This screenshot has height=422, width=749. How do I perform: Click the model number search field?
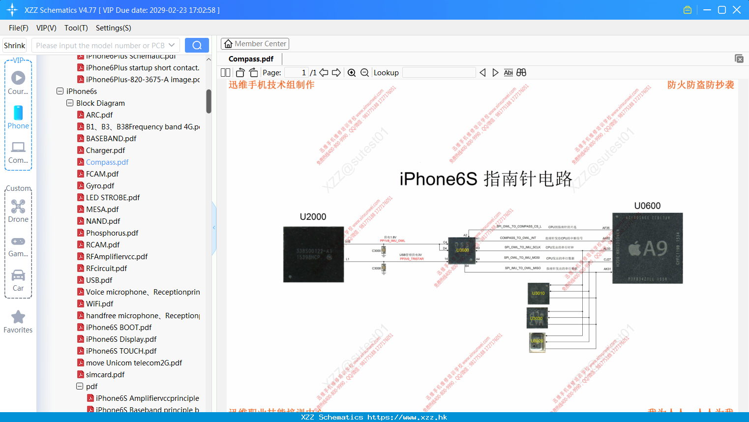[100, 45]
